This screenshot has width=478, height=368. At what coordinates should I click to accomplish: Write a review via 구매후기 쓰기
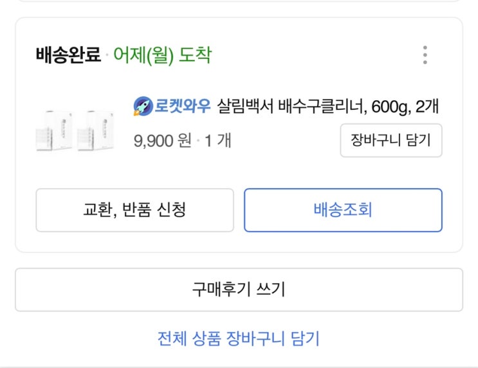(239, 290)
